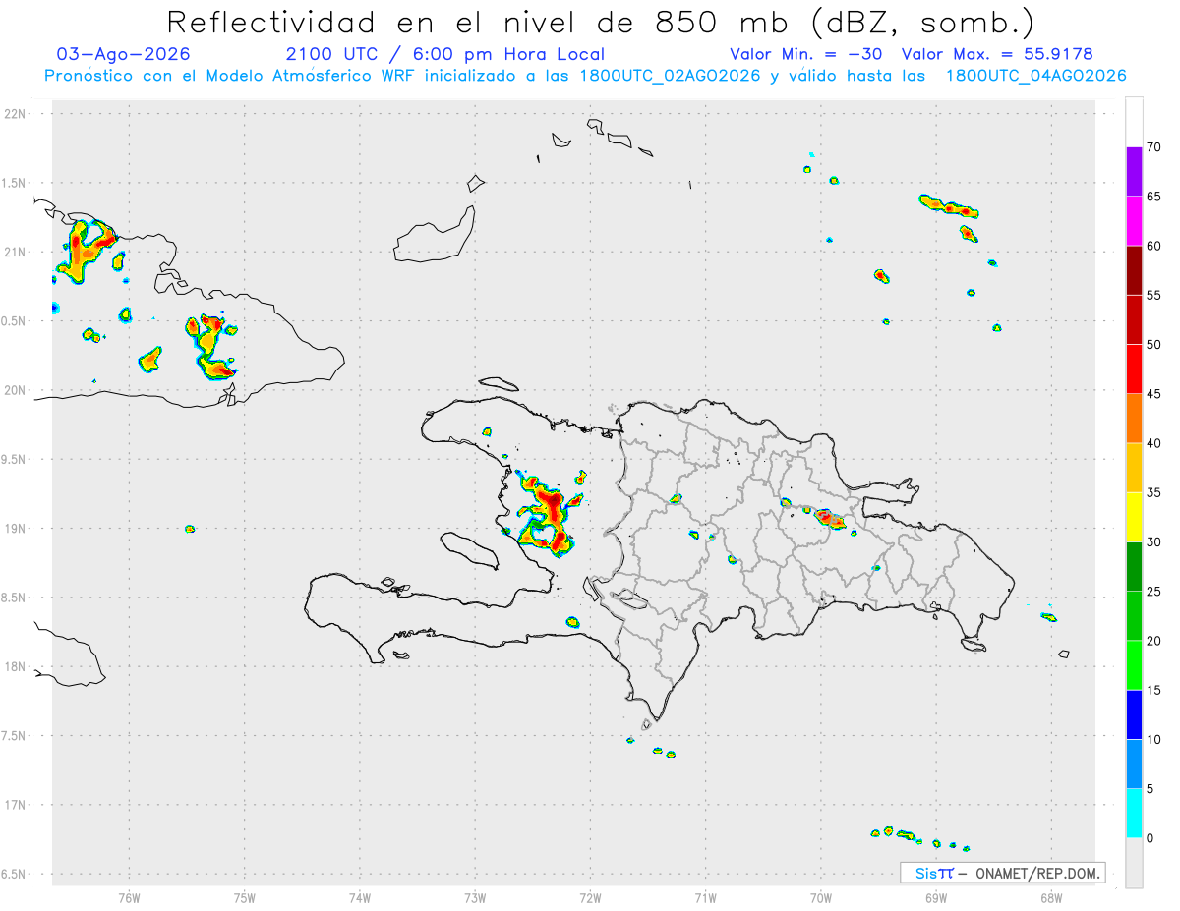
Task: Click the dark green 25–30 dBZ colorbar segment
Action: click(1134, 567)
